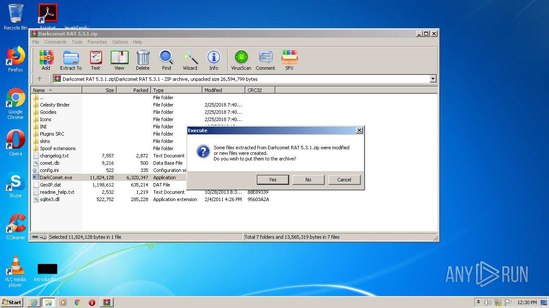Select the sqlite3.dll file

point(50,199)
